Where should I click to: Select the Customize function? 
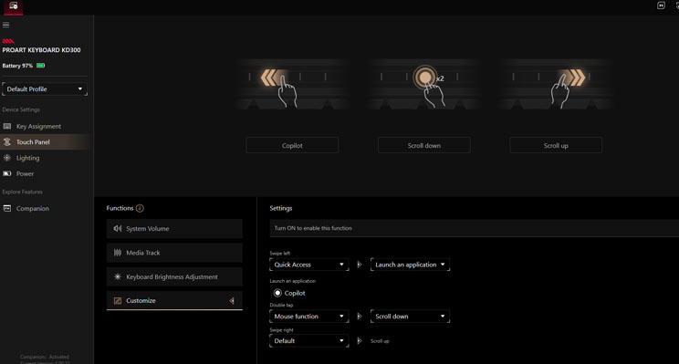pyautogui.click(x=174, y=300)
